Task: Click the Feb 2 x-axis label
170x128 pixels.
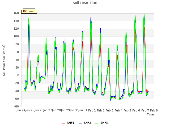Action: (101, 110)
